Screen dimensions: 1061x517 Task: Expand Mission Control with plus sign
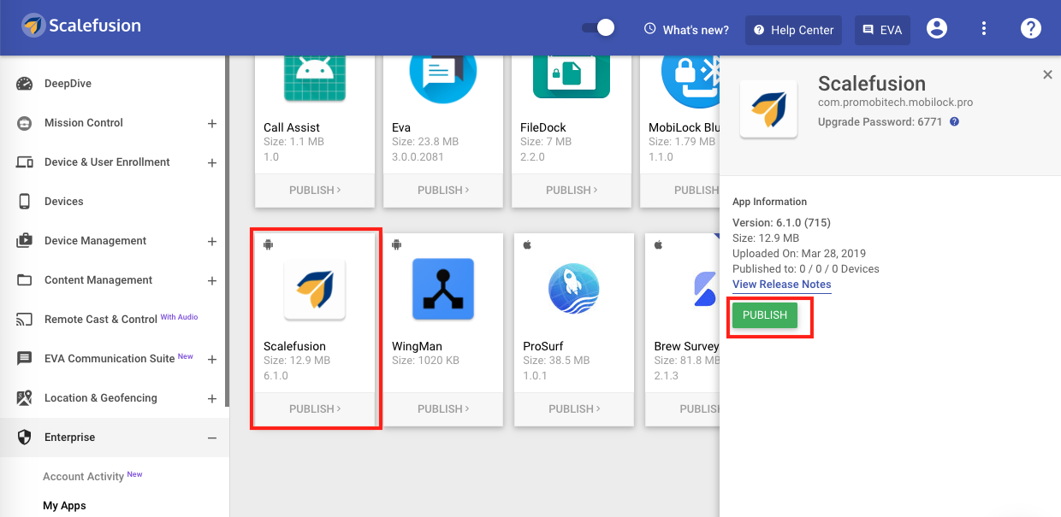tap(212, 123)
